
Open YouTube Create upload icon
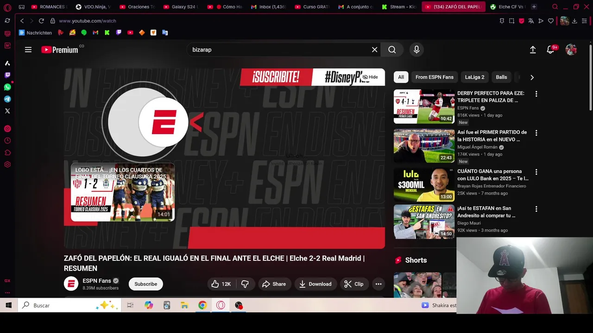[x=533, y=49]
